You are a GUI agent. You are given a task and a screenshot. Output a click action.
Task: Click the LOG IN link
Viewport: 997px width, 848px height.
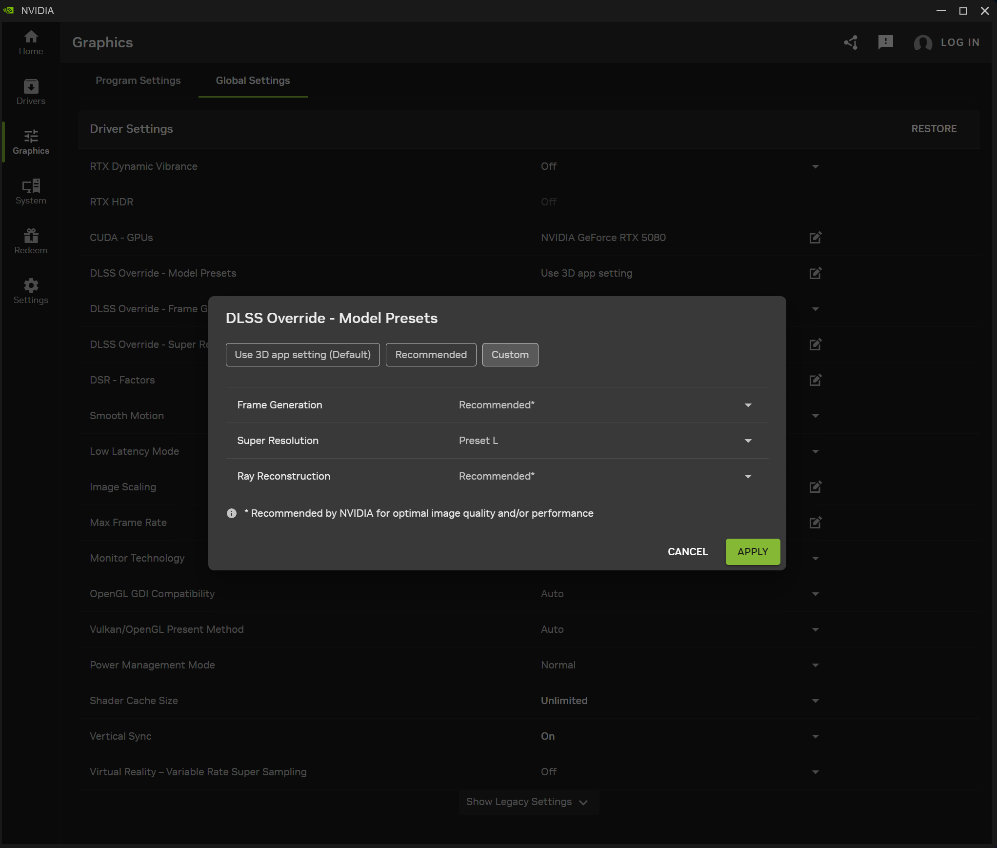coord(959,42)
